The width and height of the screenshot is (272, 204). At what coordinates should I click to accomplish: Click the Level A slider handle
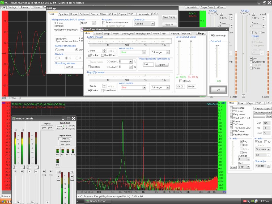click(179, 41)
